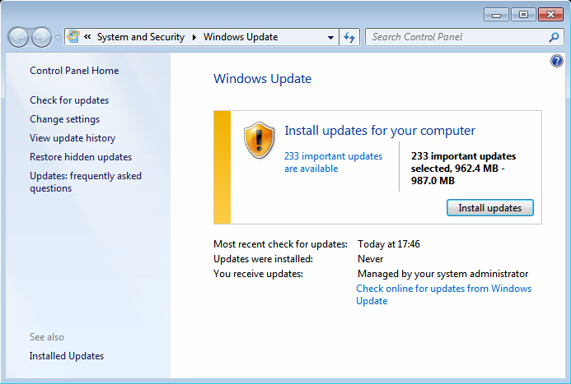Click You receive updates label
571x384 pixels.
pyautogui.click(x=258, y=274)
